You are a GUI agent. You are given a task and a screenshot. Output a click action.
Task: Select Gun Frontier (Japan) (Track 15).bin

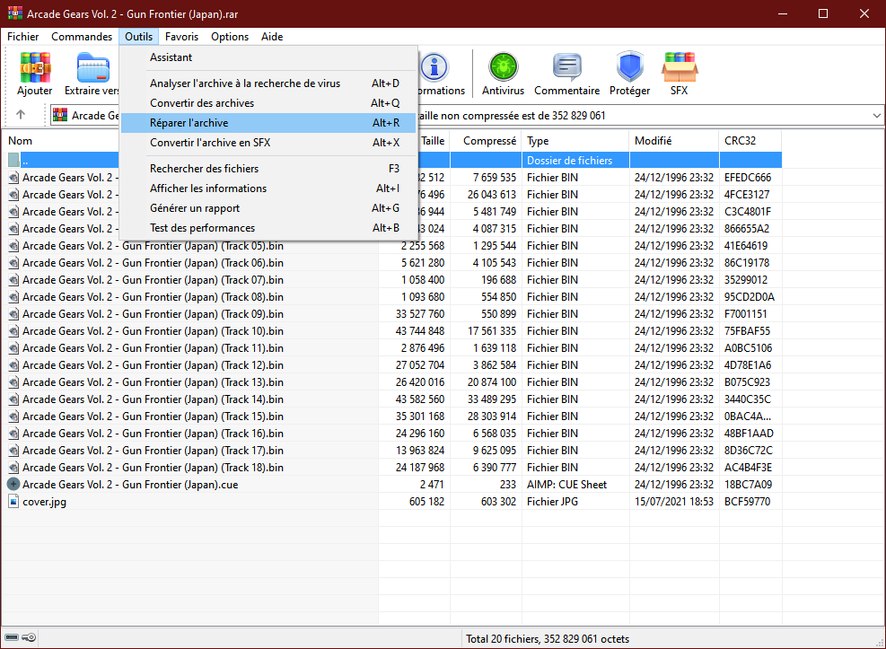(154, 417)
